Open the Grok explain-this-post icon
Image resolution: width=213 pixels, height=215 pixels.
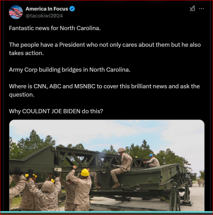click(192, 9)
